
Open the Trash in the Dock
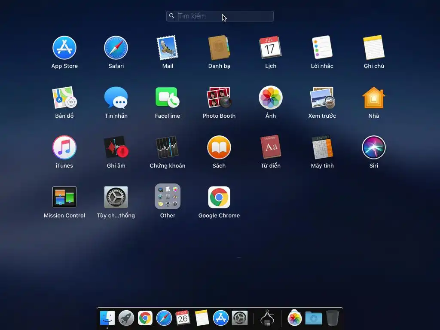coord(333,318)
